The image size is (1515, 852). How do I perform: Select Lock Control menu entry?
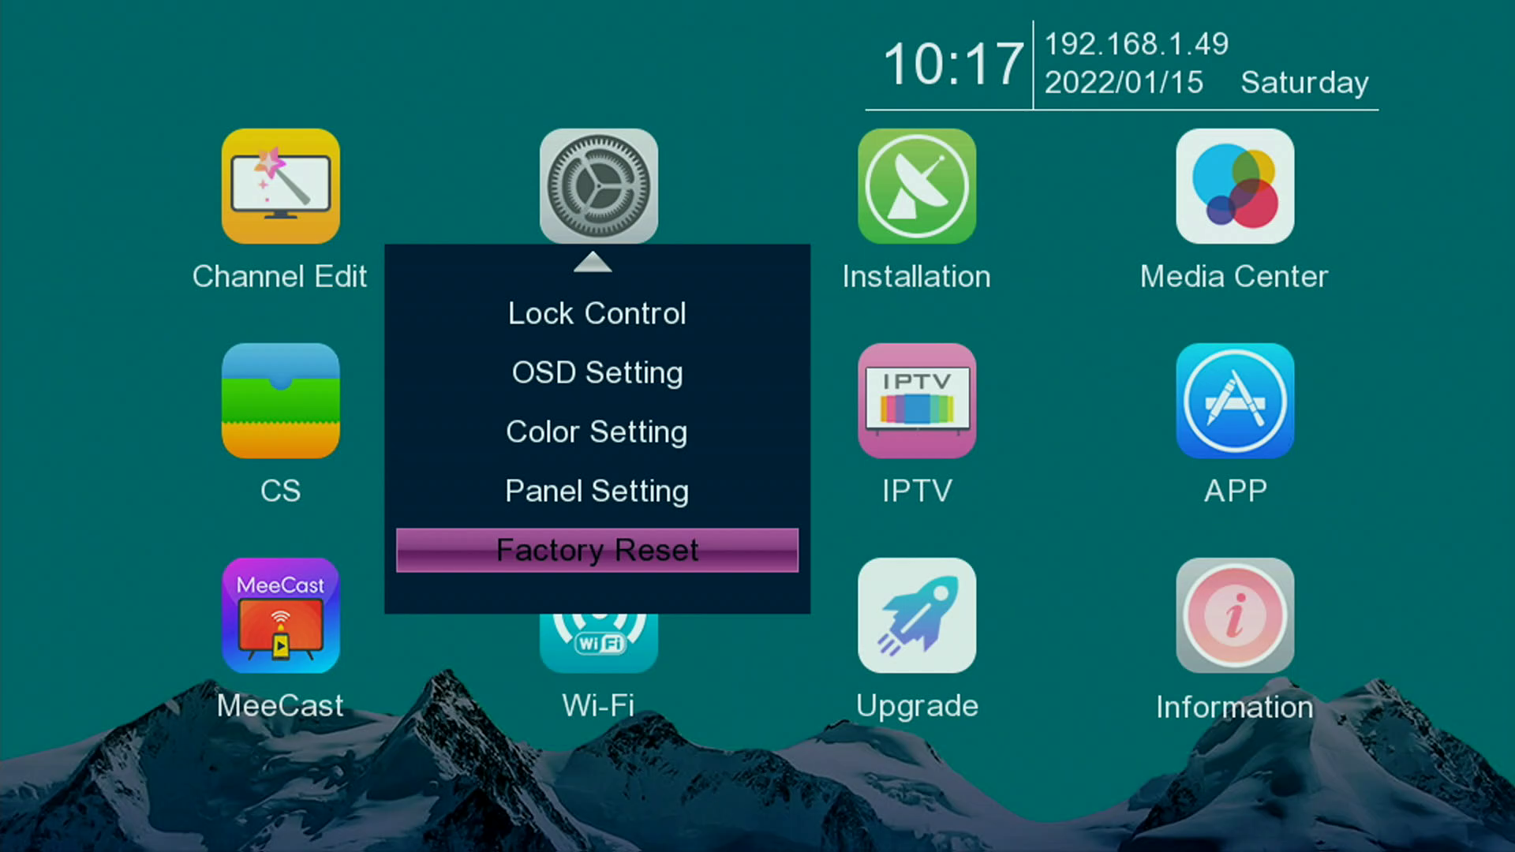(597, 313)
